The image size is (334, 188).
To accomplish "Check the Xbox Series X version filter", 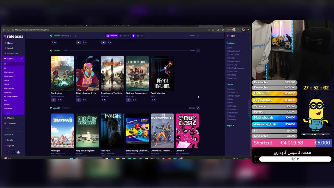I will point(228,55).
